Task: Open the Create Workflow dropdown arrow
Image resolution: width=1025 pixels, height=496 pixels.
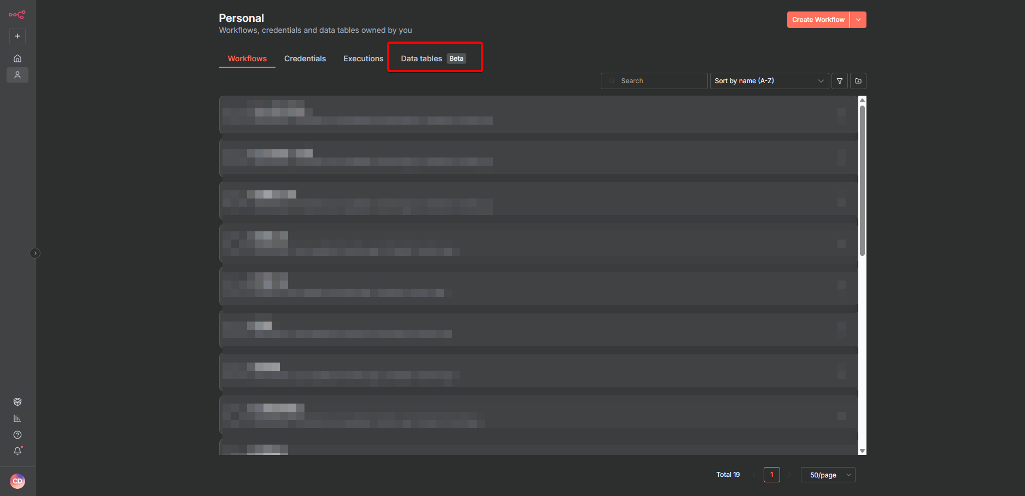Action: [858, 20]
